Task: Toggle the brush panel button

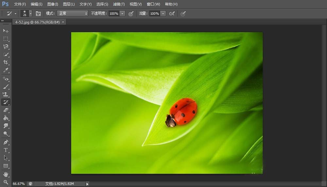Action: (x=38, y=13)
